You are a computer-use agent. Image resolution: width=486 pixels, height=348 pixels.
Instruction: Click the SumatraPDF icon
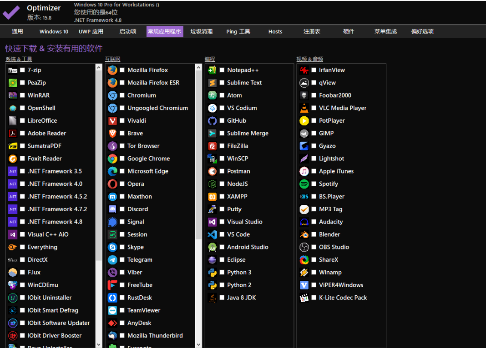(13, 146)
